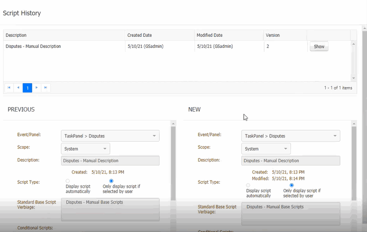The width and height of the screenshot is (367, 232).
Task: Go to first page in pager
Action: point(9,88)
